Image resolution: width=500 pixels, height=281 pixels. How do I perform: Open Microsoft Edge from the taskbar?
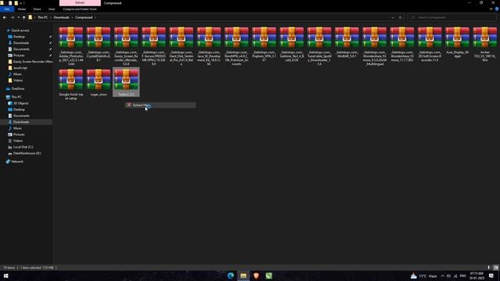coord(230,276)
